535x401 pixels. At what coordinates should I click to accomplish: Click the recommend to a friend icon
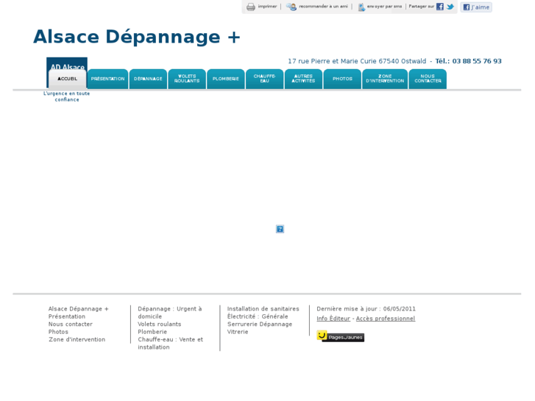291,7
